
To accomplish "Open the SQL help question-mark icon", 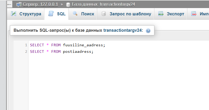I will pyautogui.click(x=148, y=31).
